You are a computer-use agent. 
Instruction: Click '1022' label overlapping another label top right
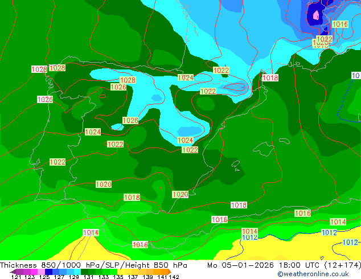pos(325,39)
